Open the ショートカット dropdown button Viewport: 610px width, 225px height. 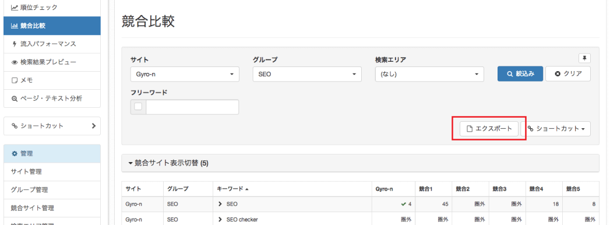[556, 129]
